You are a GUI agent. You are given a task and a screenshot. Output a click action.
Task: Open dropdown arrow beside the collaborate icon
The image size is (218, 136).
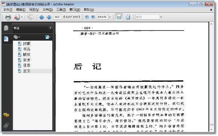(x=22, y=17)
